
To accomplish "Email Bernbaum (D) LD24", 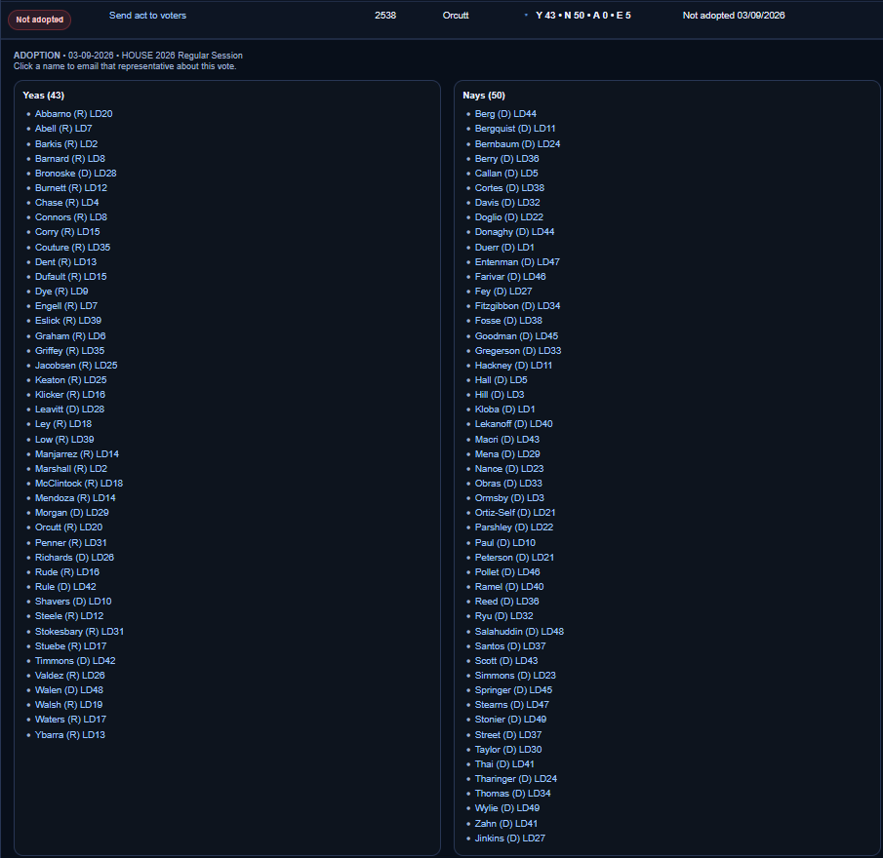I will (517, 144).
